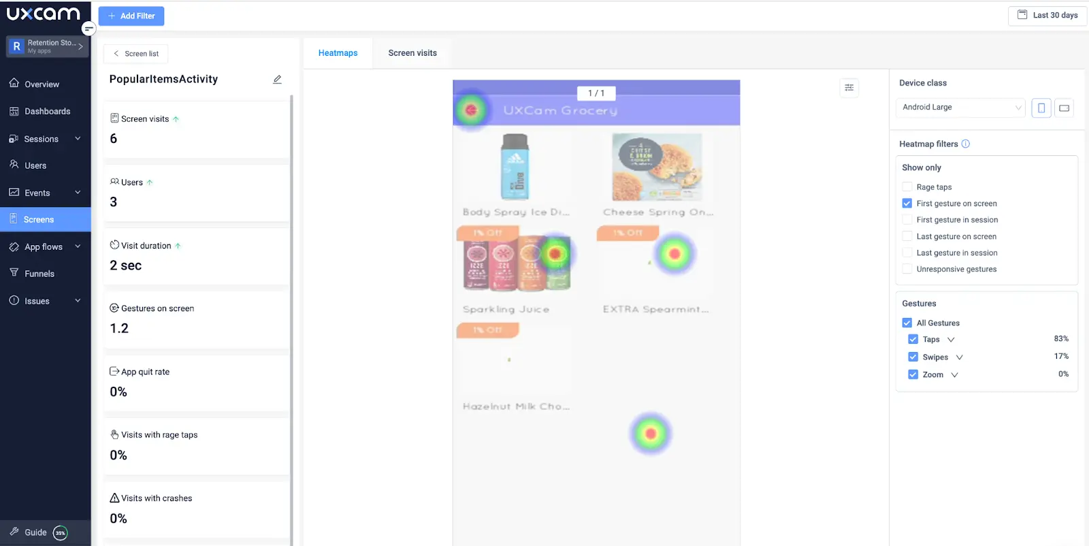Go to Overview in sidebar
Image resolution: width=1089 pixels, height=546 pixels.
tap(42, 84)
